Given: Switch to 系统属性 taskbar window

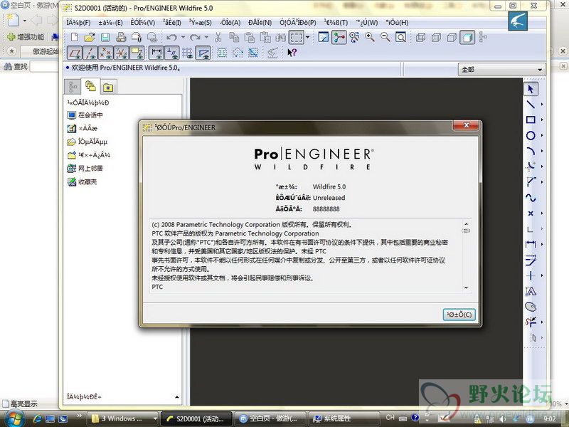Looking at the screenshot, I should [x=344, y=418].
